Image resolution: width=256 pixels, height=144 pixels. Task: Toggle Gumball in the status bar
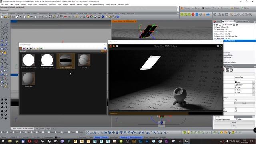124,138
